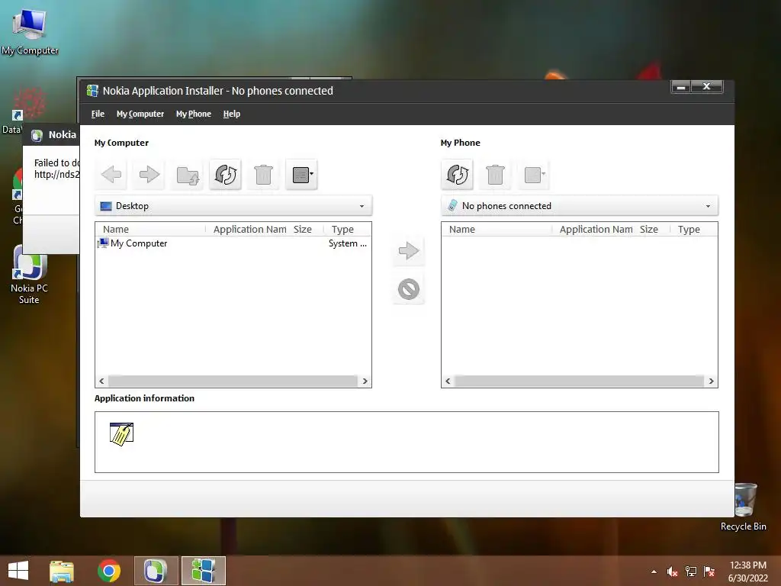This screenshot has height=586, width=781.
Task: Refresh the My Phone list
Action: tap(458, 175)
